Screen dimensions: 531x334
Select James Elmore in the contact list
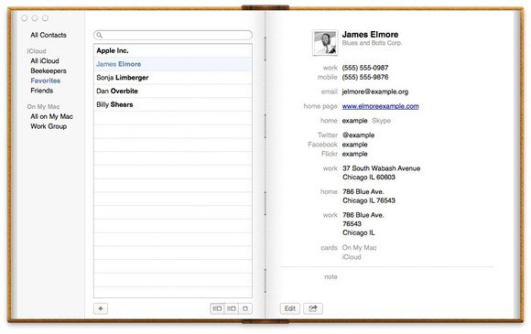pyautogui.click(x=173, y=64)
